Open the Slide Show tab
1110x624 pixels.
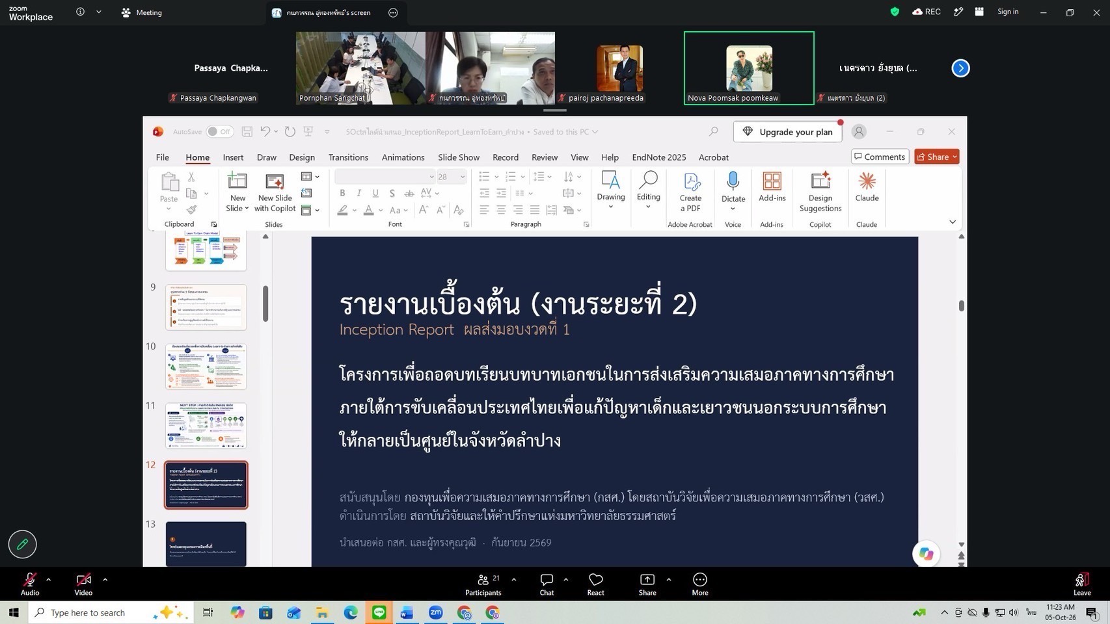click(459, 157)
